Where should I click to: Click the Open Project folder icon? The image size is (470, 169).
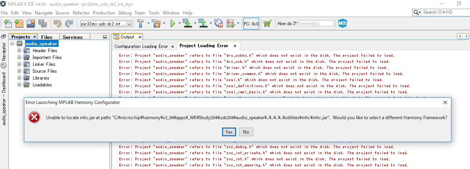pos(31,24)
